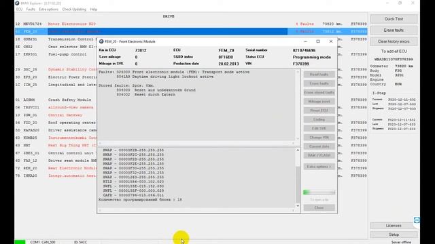435x244 pixels.
Task: Click the TeamViewer side panel icon
Action: pyautogui.click(x=417, y=220)
